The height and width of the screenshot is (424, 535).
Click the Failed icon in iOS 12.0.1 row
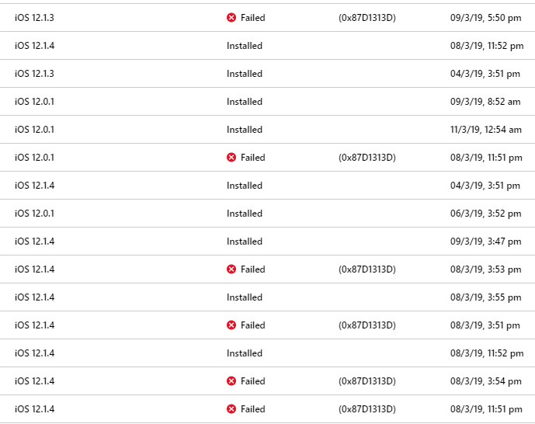coord(231,158)
